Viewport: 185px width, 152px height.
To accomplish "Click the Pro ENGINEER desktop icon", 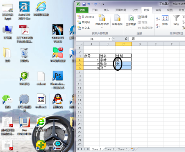I will click(x=24, y=126).
